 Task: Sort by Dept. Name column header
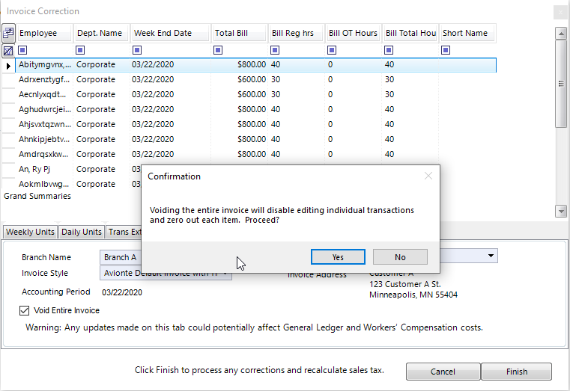101,33
